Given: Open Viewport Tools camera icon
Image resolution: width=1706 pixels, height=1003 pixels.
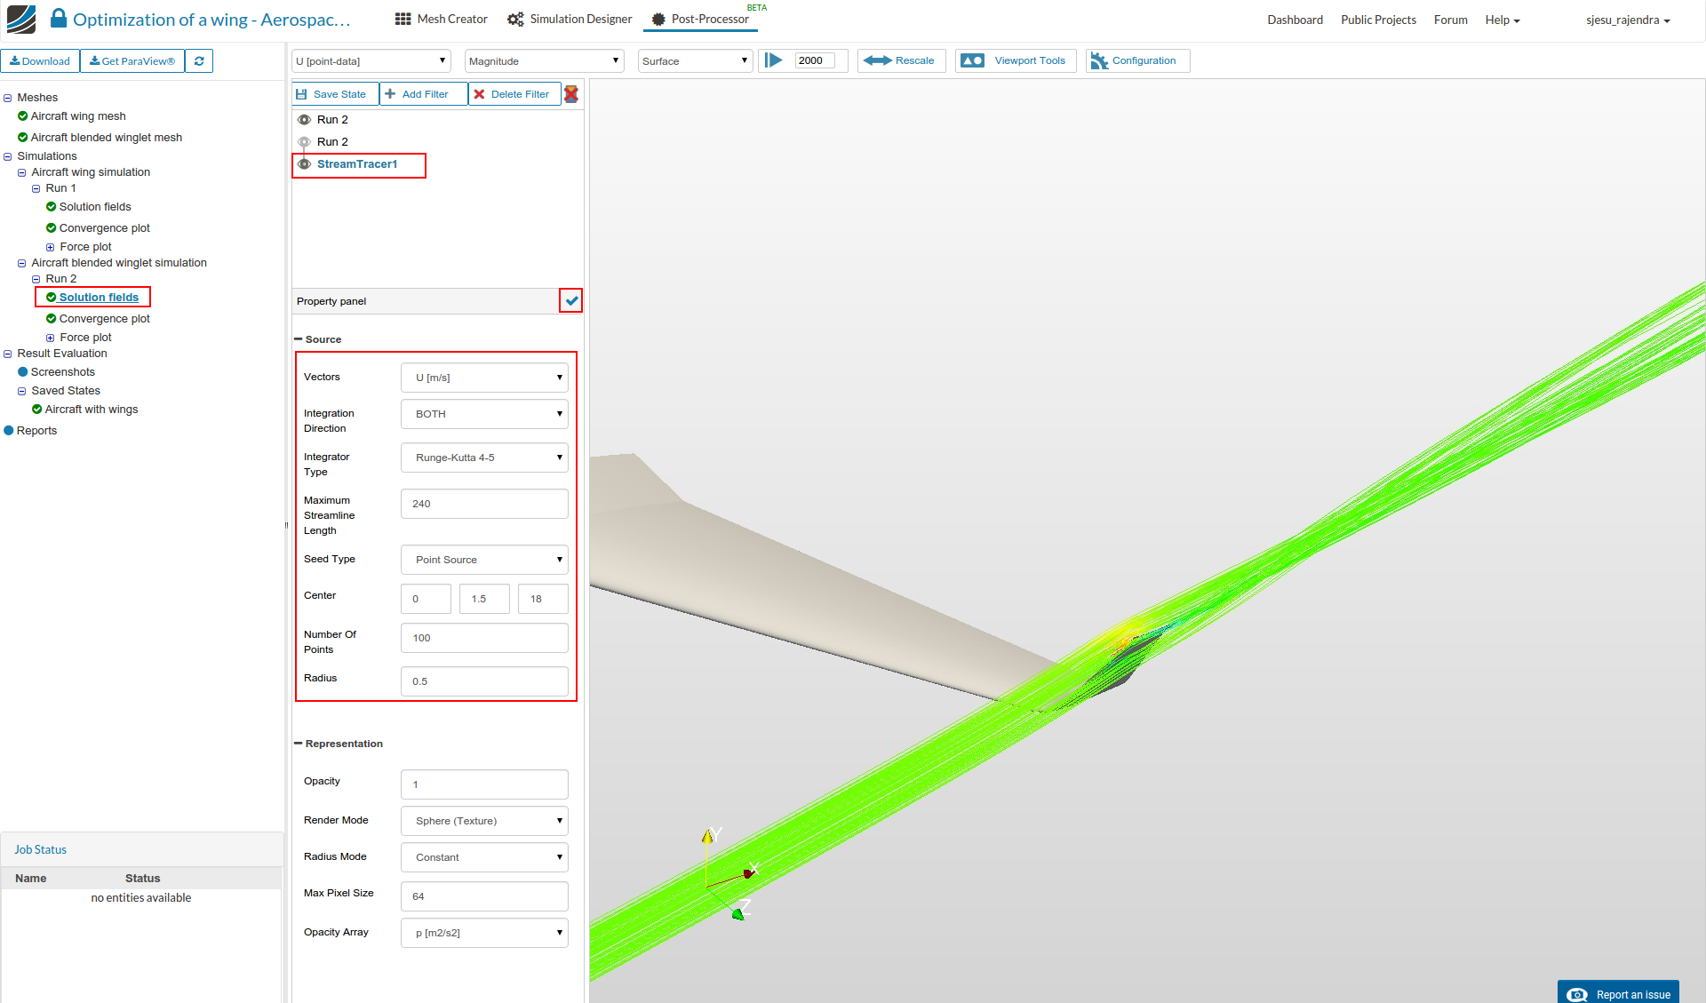Looking at the screenshot, I should tap(973, 60).
